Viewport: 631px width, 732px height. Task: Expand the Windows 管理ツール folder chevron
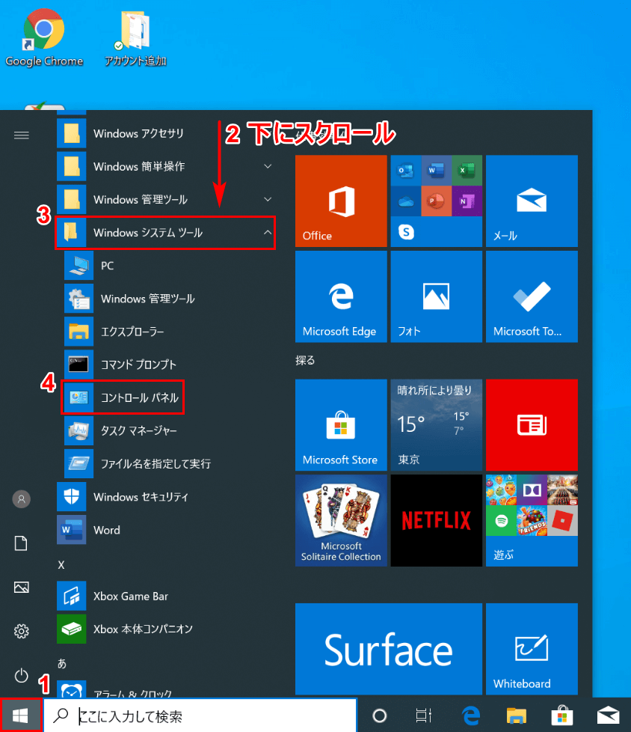pos(268,199)
